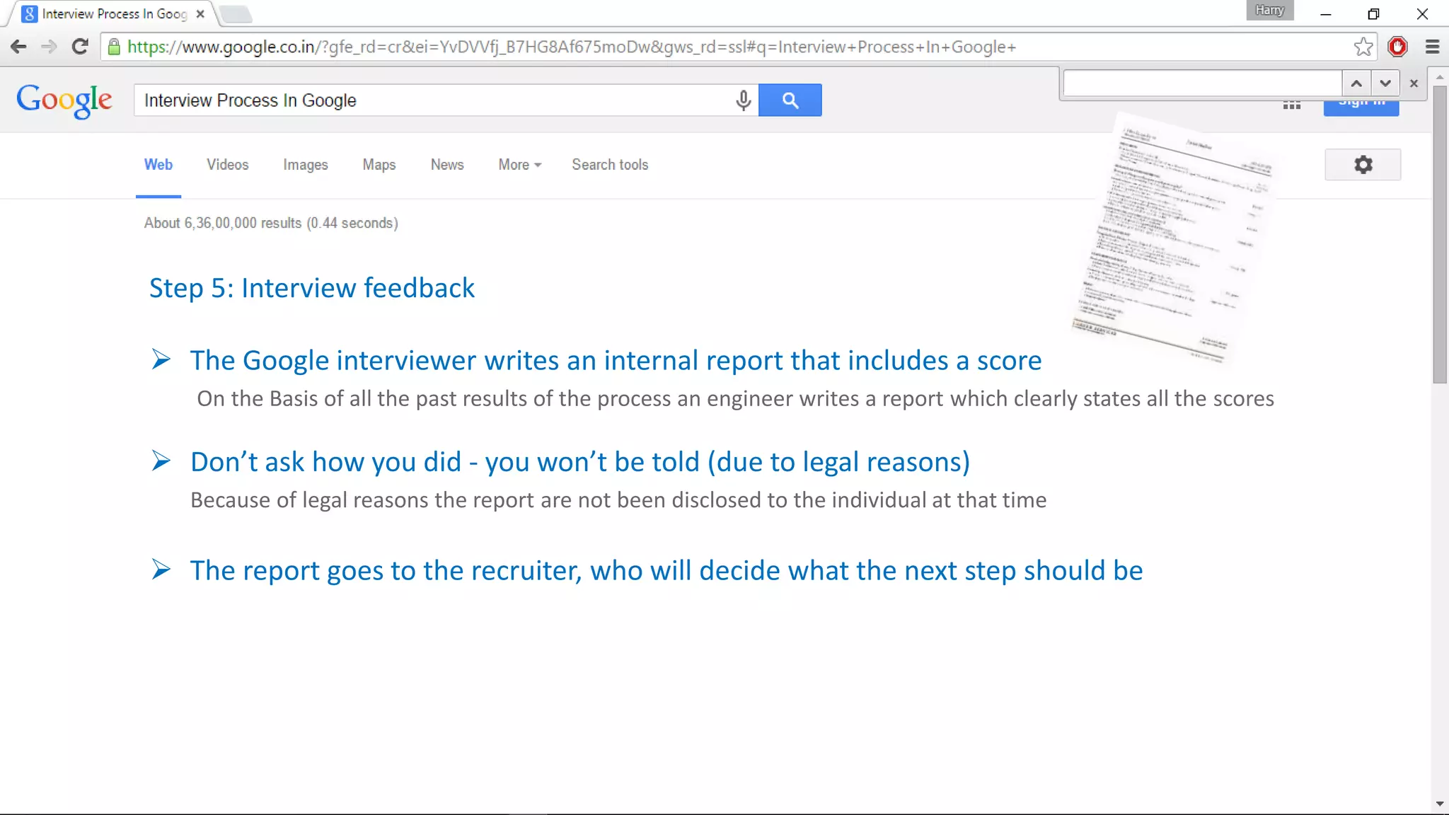Open the Google apps grid icon
Image resolution: width=1449 pixels, height=815 pixels.
(1292, 105)
